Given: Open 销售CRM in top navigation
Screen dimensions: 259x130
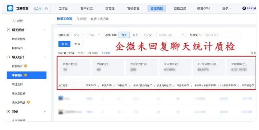Looking at the screenshot, I should click(203, 8).
